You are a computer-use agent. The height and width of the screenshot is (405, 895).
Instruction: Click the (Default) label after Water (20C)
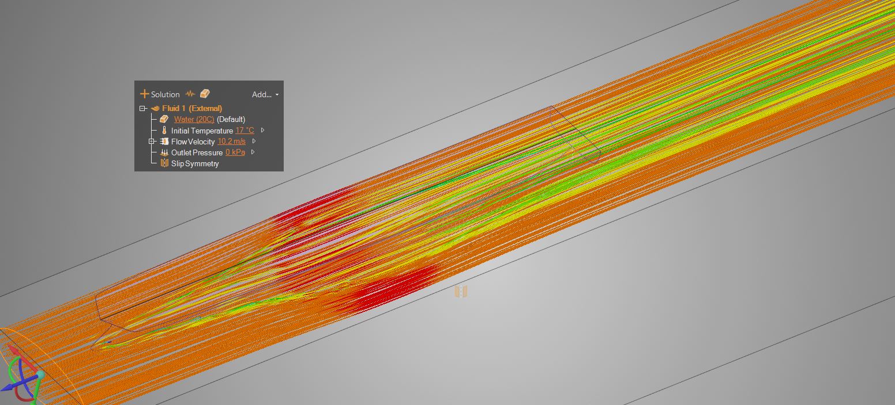point(231,119)
